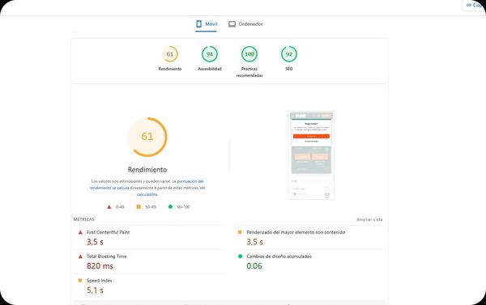Image resolution: width=486 pixels, height=305 pixels.
Task: Open the 'puntuación del rendimiento' link
Action: click(147, 184)
